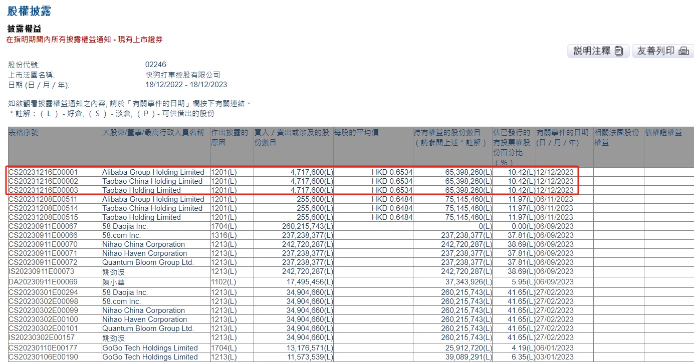Open event date 06/09/2023 for 58.com CS20230911E00066
Viewport: 694px width, 362px height.
[555, 235]
